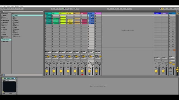Toggle the Computer MIDI Keyboard icon

tap(162, 9)
